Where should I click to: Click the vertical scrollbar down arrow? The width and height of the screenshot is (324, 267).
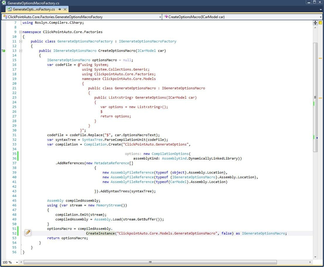315,257
